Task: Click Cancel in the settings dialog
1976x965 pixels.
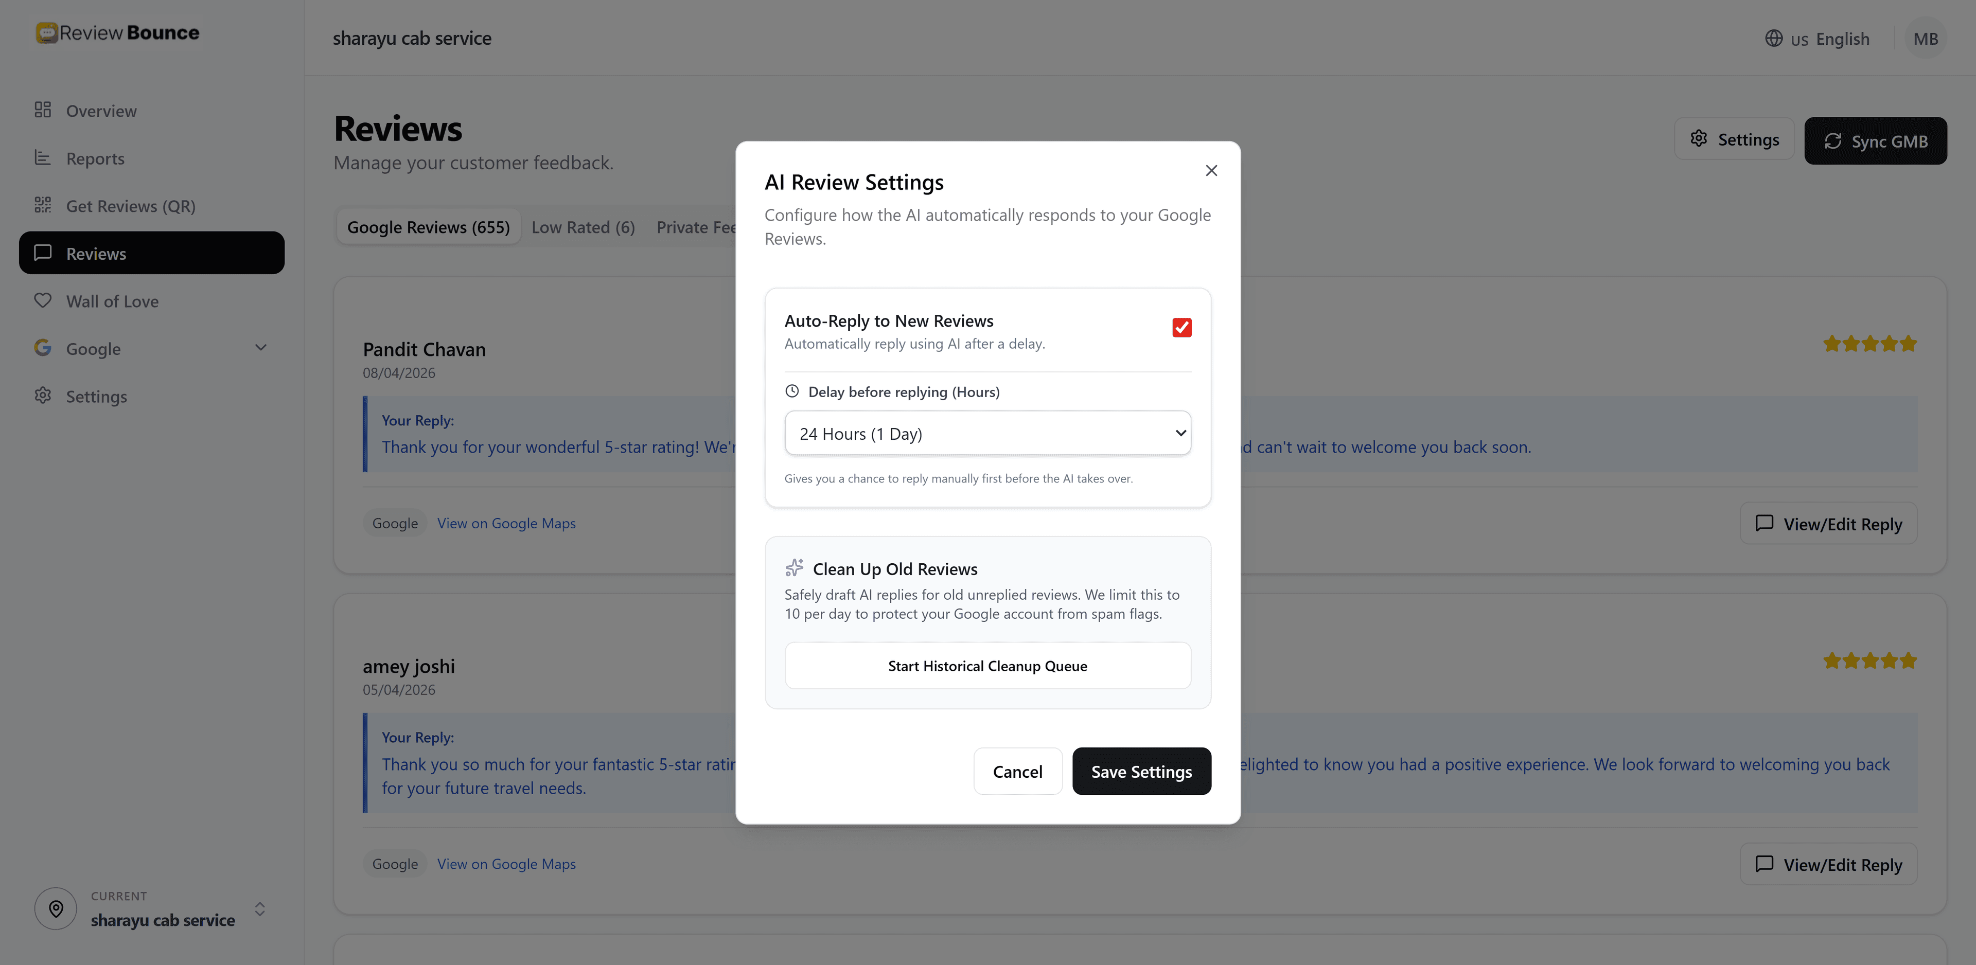Action: point(1017,771)
